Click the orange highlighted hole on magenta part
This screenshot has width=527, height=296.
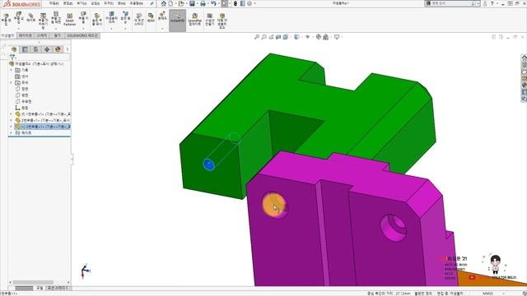tap(274, 205)
